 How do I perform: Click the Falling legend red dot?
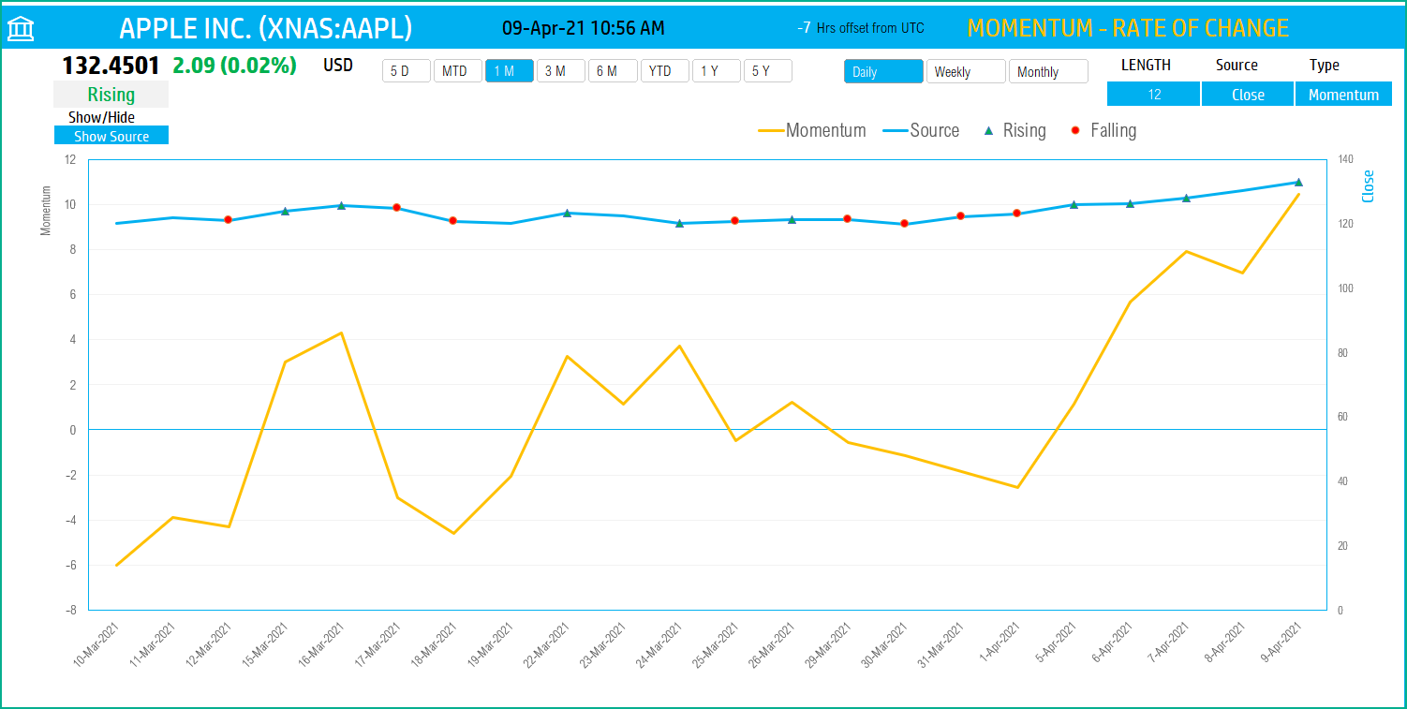(x=1075, y=130)
